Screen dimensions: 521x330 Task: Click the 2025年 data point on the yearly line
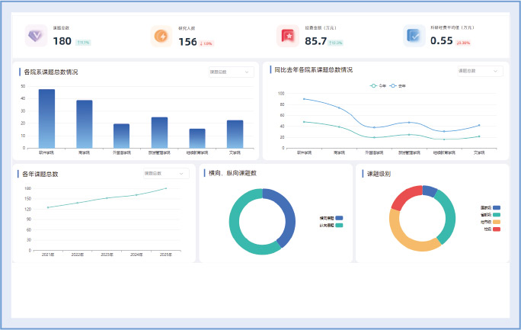165,188
